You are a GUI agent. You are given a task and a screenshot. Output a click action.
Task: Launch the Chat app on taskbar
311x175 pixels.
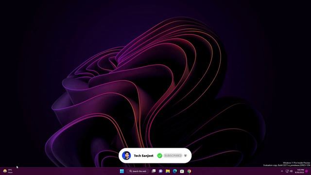coord(161,171)
